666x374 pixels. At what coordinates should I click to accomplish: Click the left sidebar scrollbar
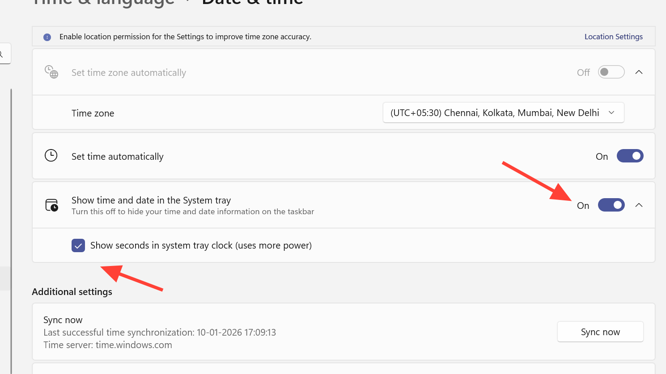11,223
